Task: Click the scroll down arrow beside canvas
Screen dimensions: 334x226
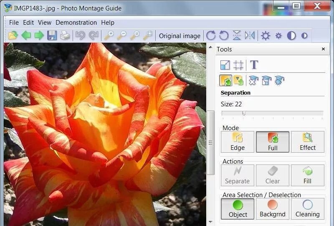Action: [210, 222]
